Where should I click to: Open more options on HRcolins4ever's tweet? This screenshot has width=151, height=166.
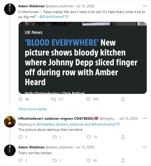click(145, 118)
